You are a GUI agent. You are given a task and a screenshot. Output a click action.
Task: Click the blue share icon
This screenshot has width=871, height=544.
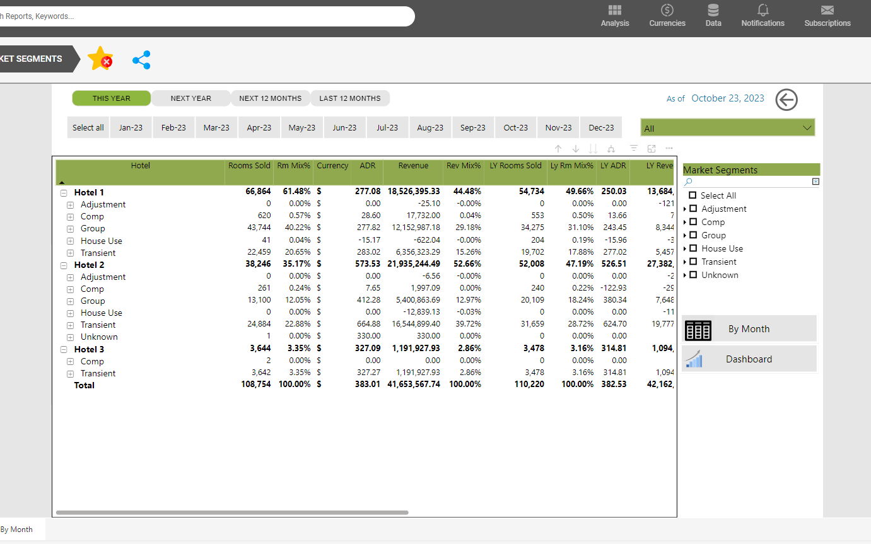click(141, 60)
